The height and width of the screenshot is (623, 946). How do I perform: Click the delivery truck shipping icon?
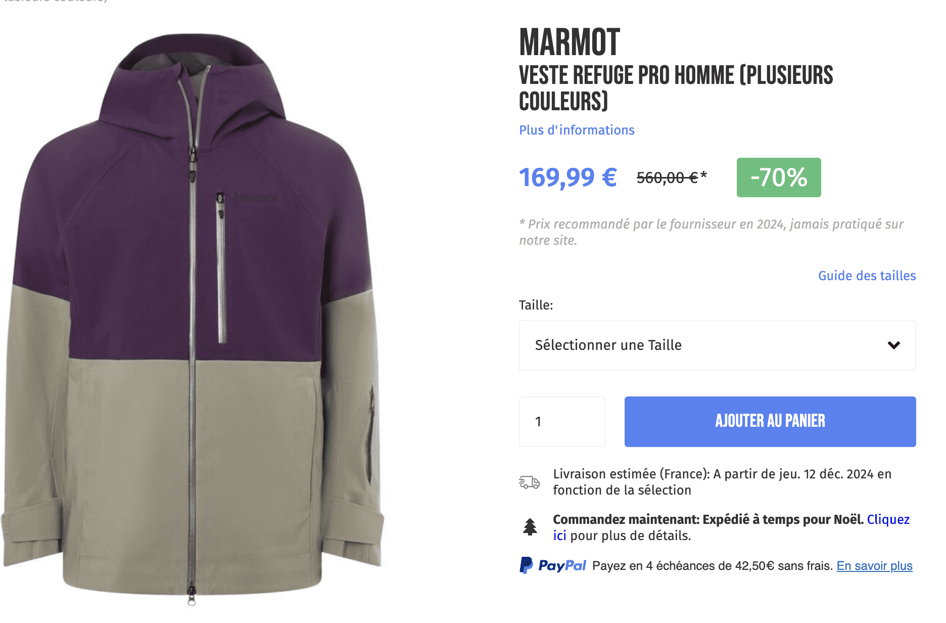tap(530, 482)
